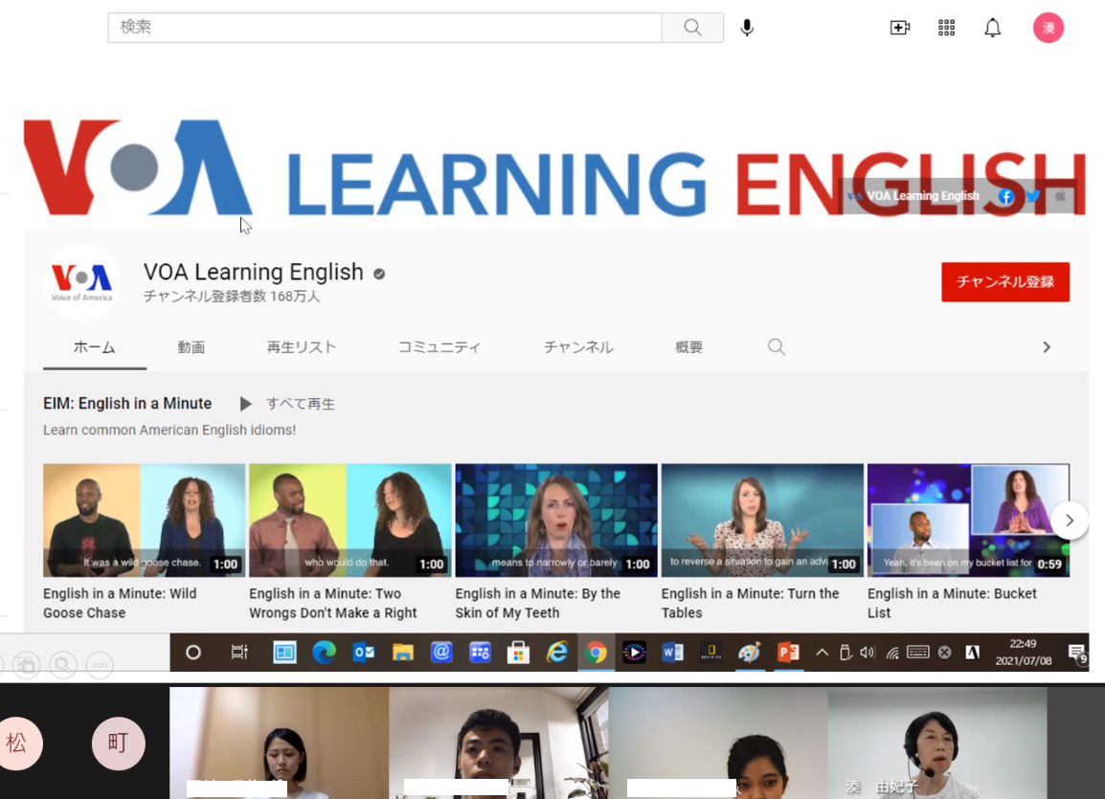Click the Twitter bird icon on banner
The image size is (1105, 799).
pos(1033,196)
